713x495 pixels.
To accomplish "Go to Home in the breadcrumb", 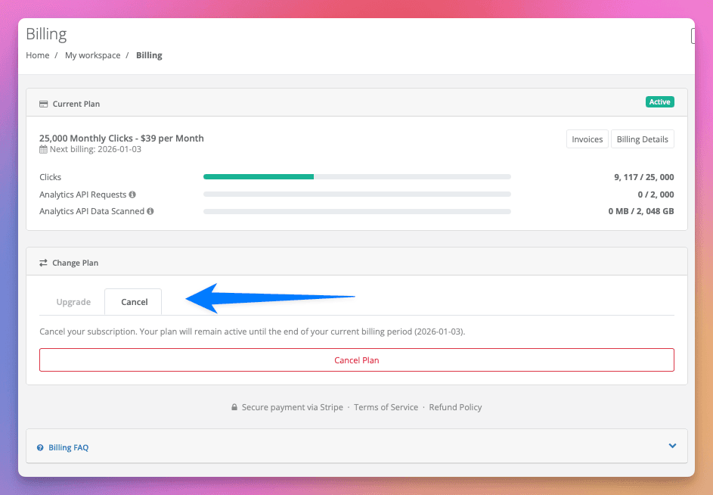I will (37, 55).
